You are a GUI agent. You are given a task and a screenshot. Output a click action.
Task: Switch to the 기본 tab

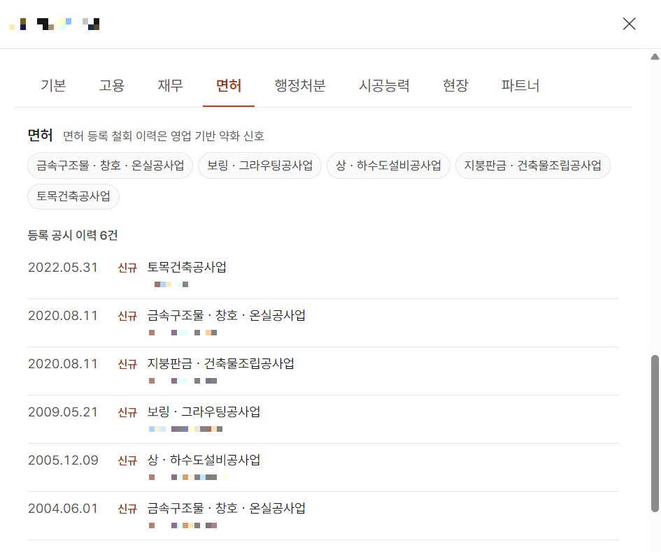tap(53, 85)
